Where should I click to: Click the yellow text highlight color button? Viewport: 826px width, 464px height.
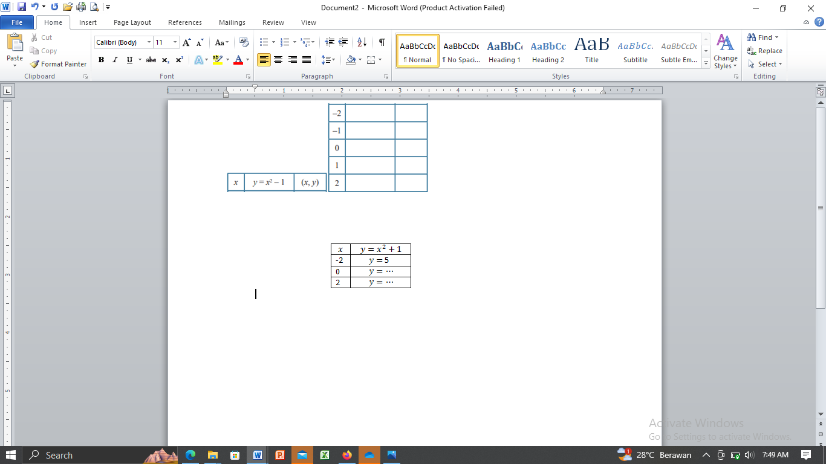tap(217, 60)
